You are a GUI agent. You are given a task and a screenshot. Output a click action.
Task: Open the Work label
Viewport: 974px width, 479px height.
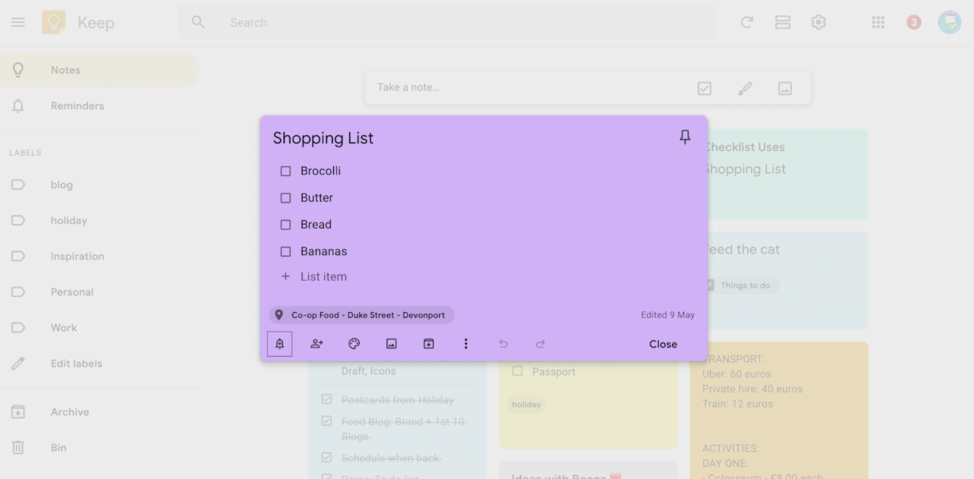click(99, 327)
